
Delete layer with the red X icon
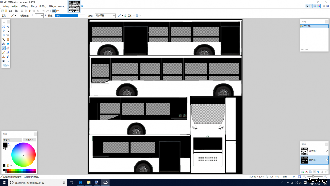tap(306, 172)
